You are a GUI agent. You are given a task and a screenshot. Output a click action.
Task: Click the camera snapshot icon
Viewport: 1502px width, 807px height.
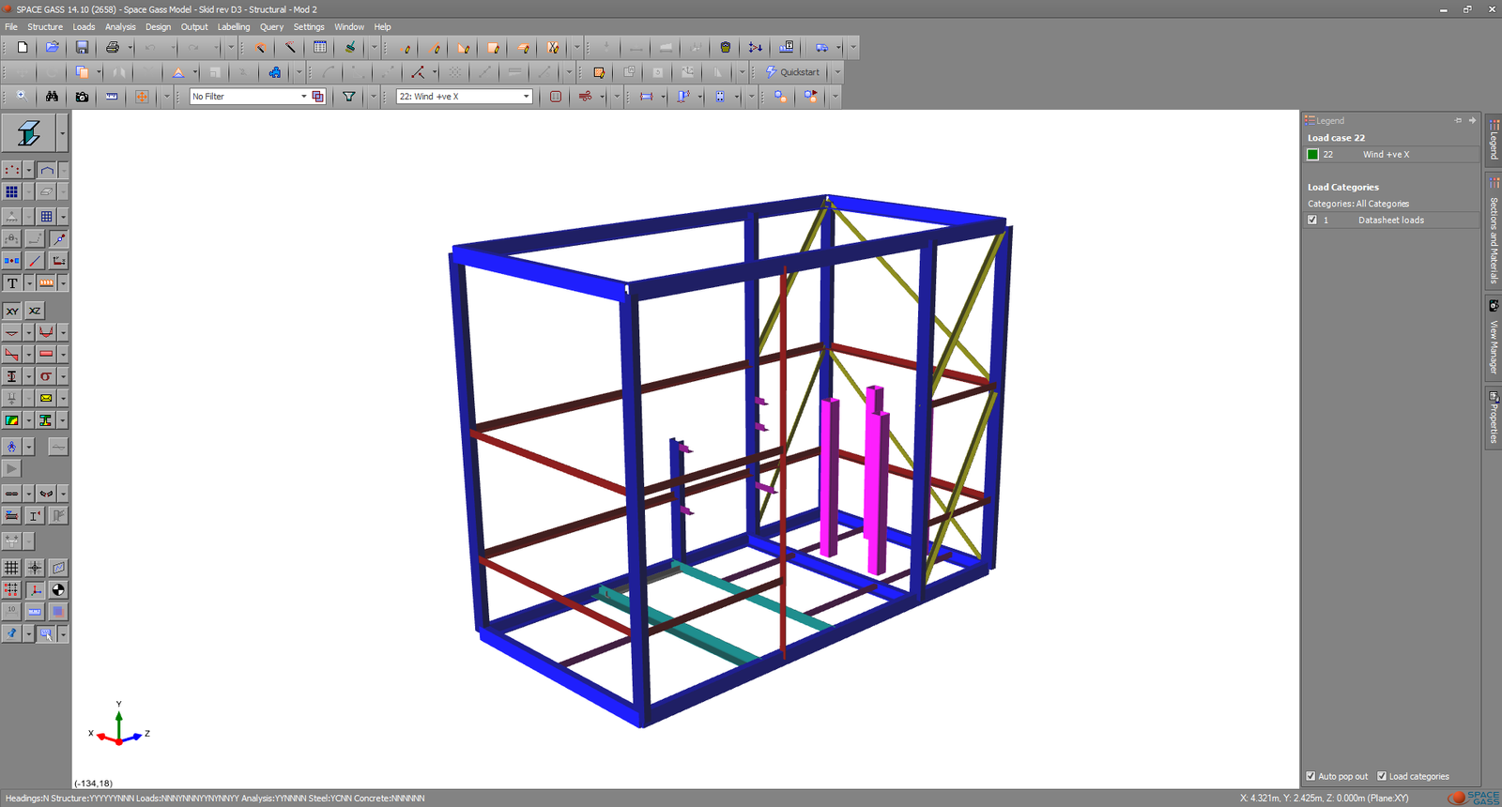[x=82, y=97]
